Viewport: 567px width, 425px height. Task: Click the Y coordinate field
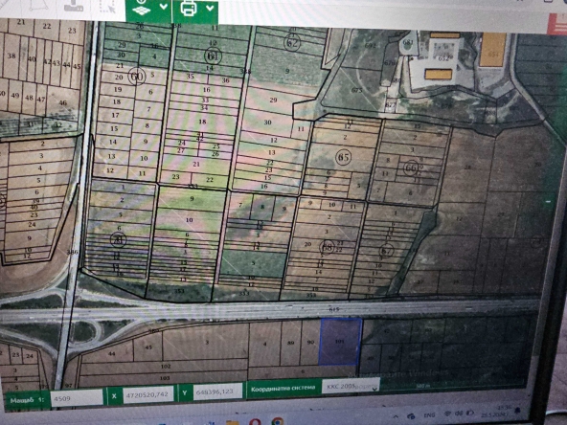tap(217, 391)
